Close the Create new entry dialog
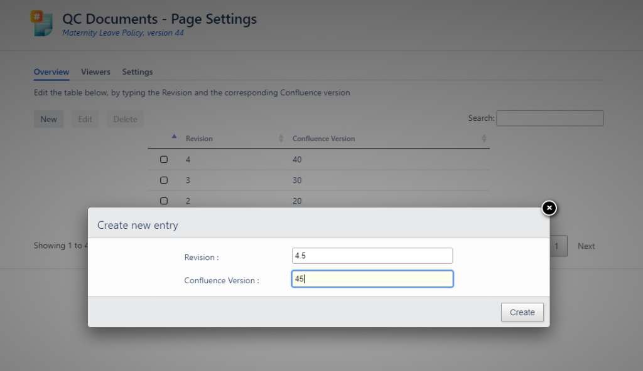This screenshot has height=371, width=643. click(x=549, y=208)
